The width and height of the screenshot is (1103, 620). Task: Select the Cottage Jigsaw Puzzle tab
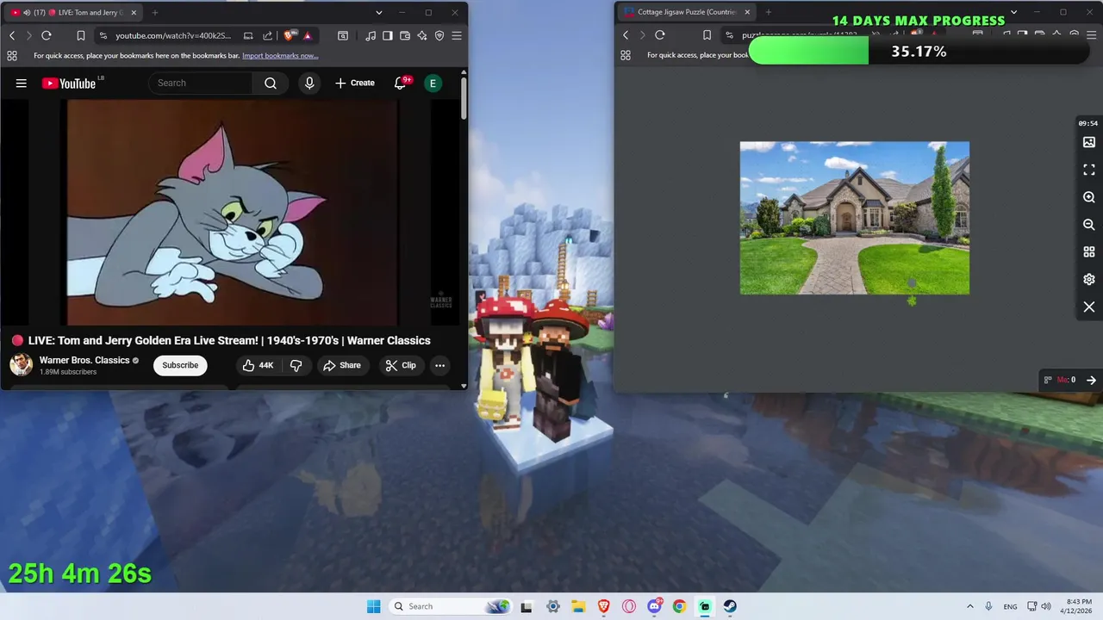coord(688,12)
